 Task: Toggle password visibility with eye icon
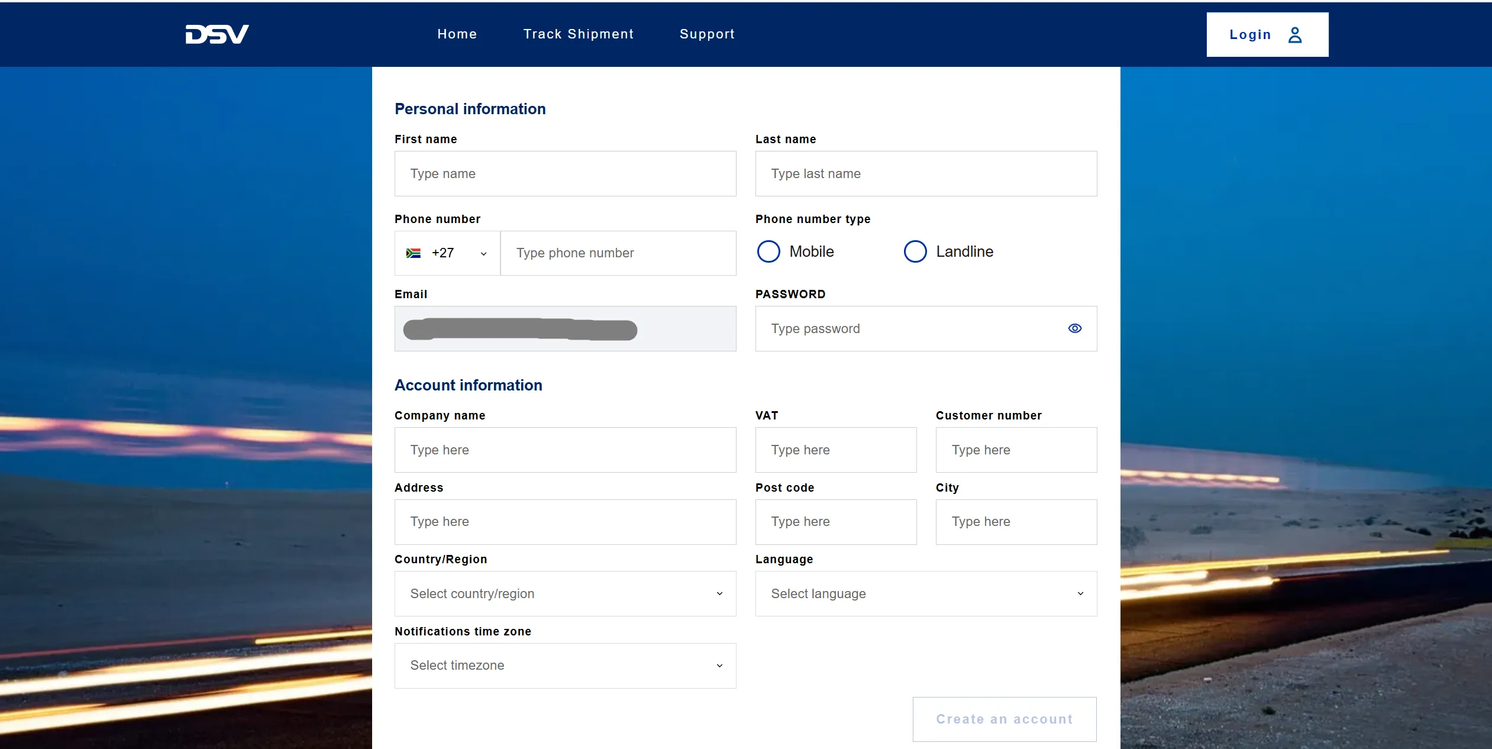[1074, 328]
